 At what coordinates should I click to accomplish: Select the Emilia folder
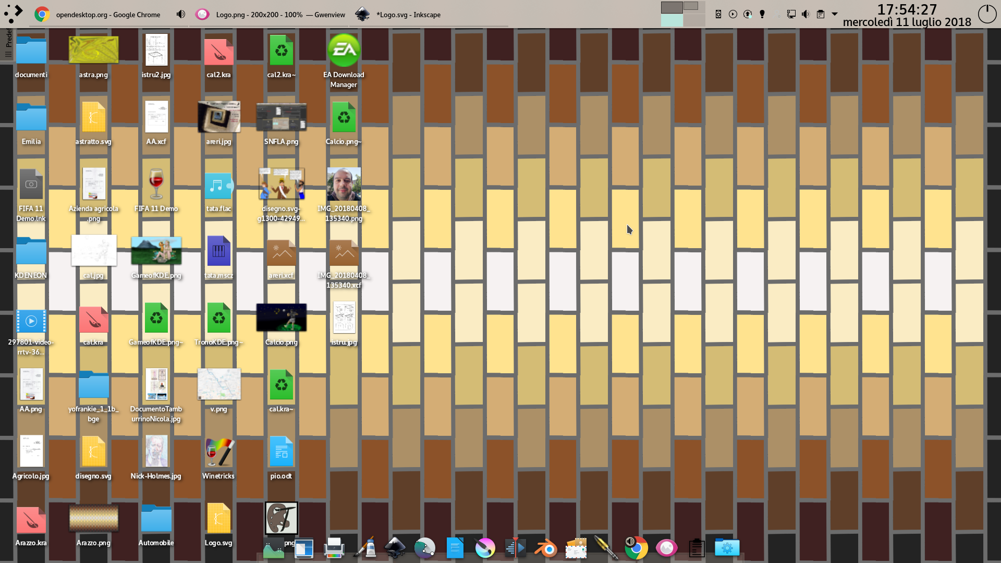pos(31,123)
